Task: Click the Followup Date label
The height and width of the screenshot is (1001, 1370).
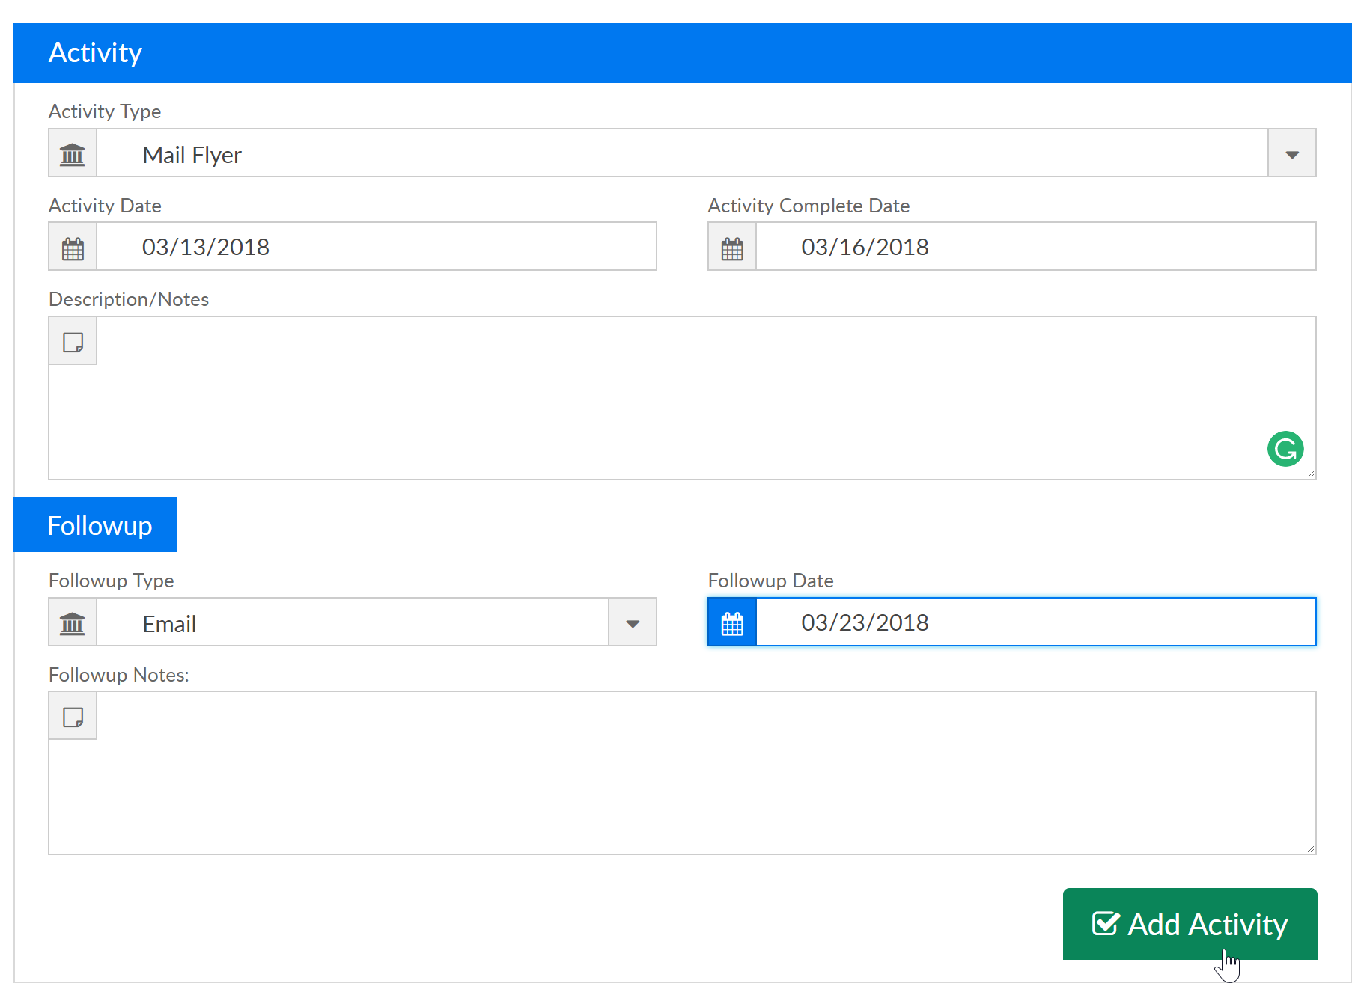Action: click(770, 581)
